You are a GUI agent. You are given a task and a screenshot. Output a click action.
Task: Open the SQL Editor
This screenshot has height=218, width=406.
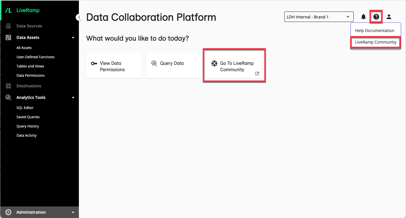(25, 108)
